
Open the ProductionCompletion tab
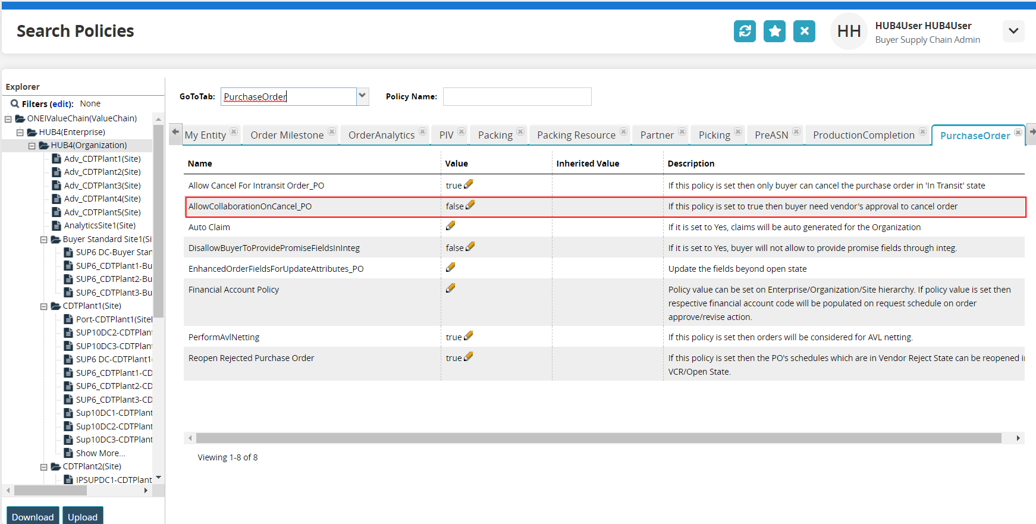pos(863,136)
